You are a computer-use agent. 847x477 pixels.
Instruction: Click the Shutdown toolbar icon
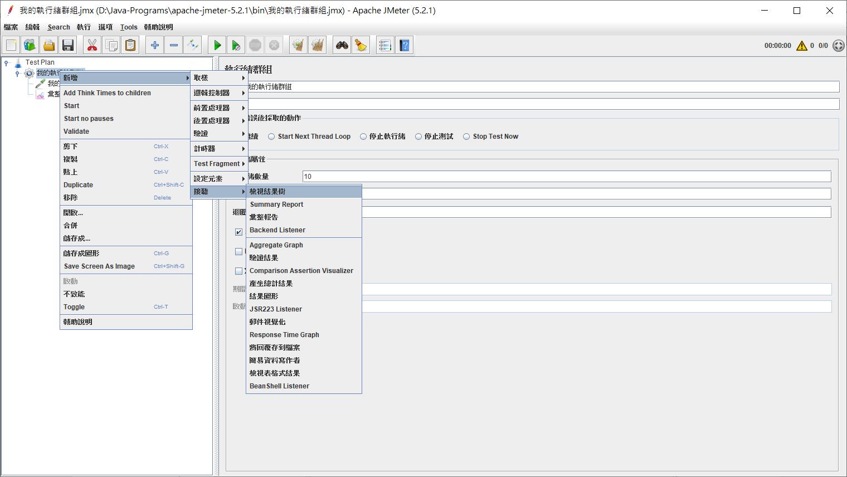(274, 45)
